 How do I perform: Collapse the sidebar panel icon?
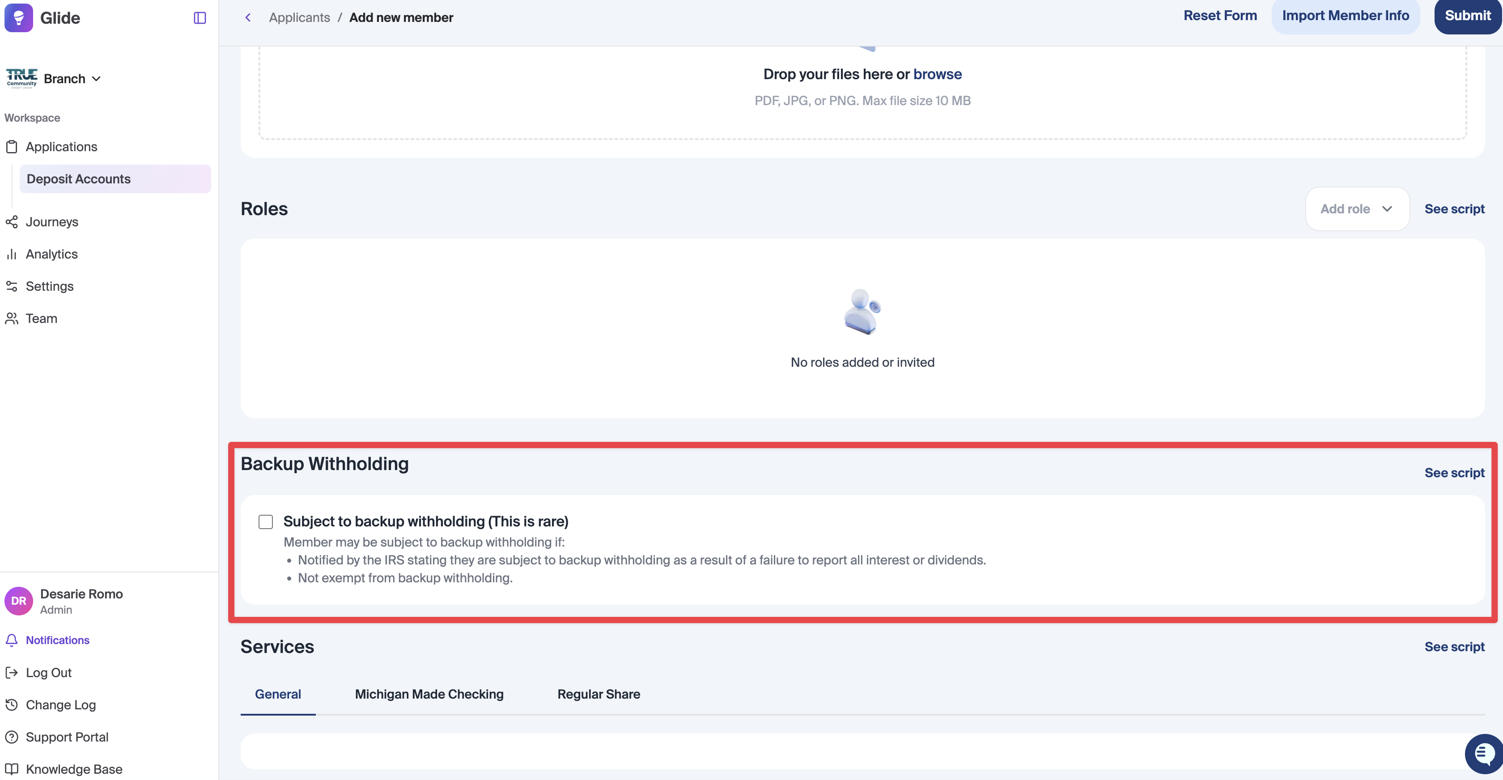[x=200, y=18]
